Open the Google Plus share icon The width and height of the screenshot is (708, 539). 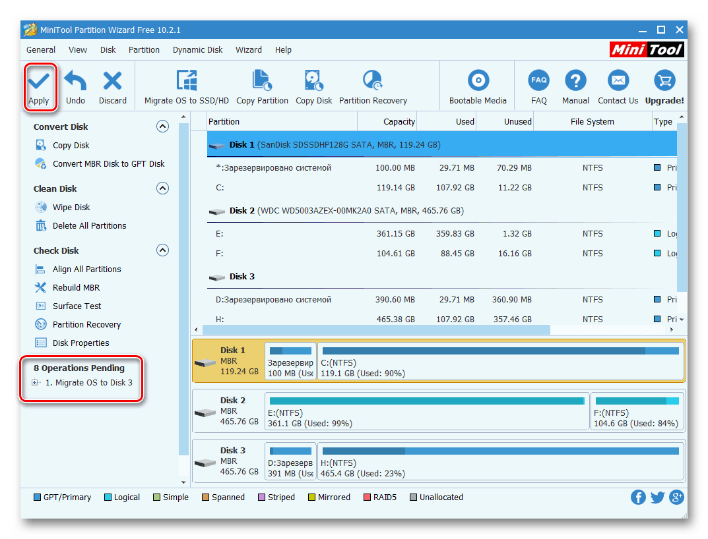coord(676,497)
